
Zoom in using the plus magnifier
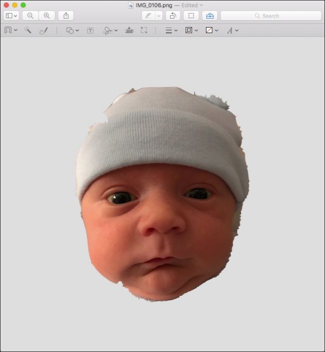click(x=47, y=16)
